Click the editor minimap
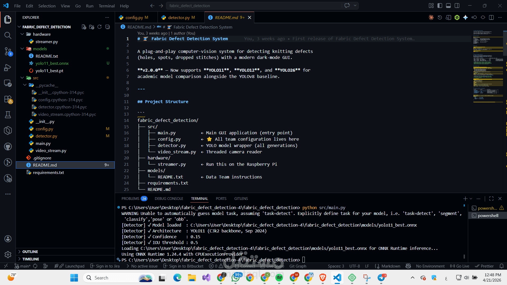Image resolution: width=507 pixels, height=285 pixels. coord(488,66)
